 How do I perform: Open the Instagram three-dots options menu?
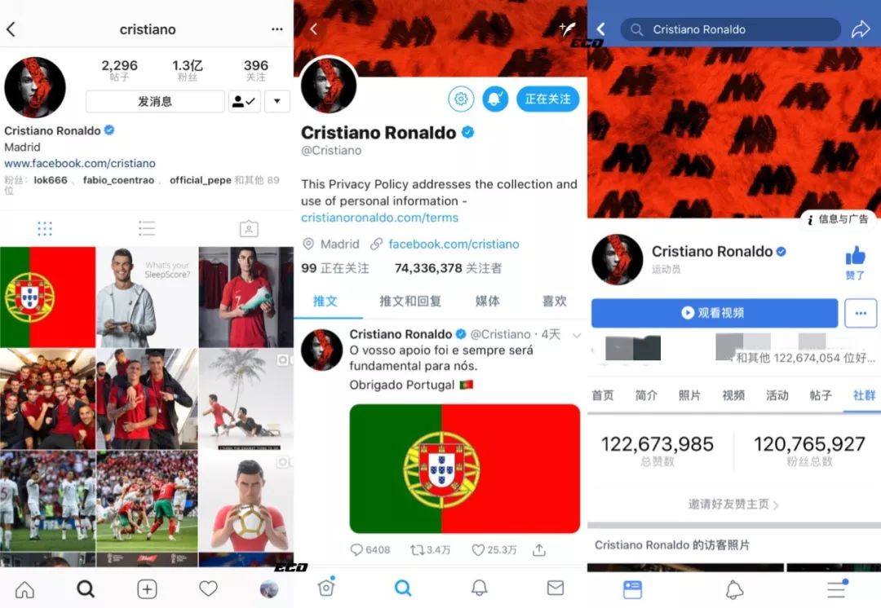pyautogui.click(x=277, y=29)
